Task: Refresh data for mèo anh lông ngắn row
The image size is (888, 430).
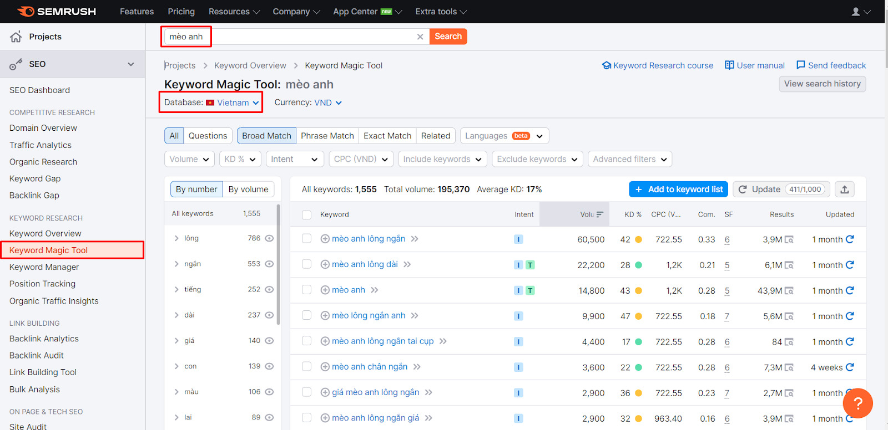Action: 850,239
